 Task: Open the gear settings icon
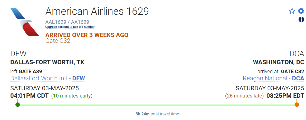(301, 11)
